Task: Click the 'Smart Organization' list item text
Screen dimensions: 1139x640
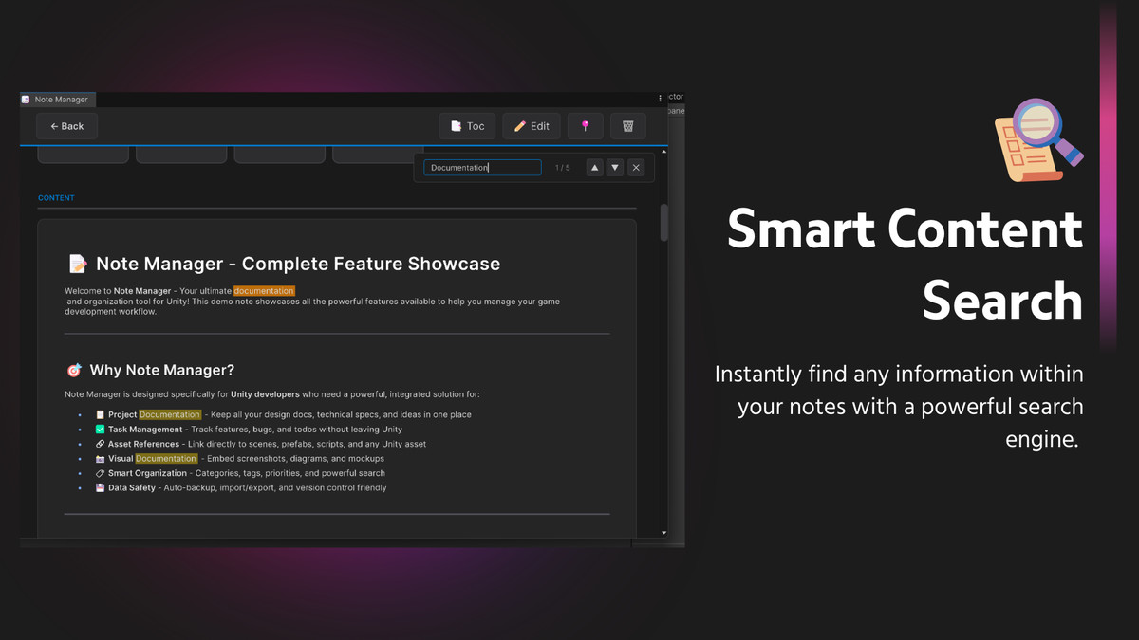Action: point(147,473)
